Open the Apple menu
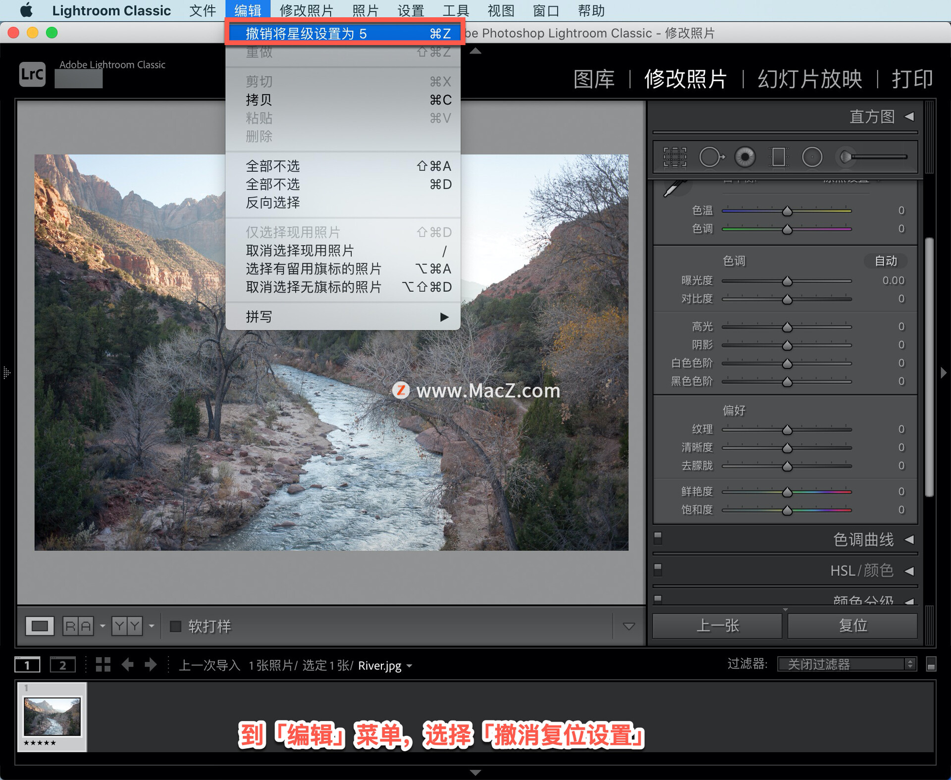The image size is (951, 780). click(26, 10)
